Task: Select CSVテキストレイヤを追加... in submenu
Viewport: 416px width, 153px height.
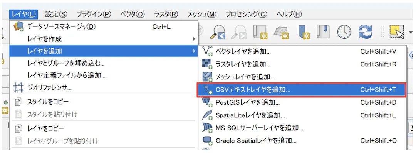Action: pos(302,90)
